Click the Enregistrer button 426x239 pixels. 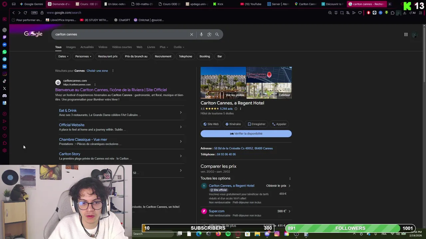[x=257, y=124]
